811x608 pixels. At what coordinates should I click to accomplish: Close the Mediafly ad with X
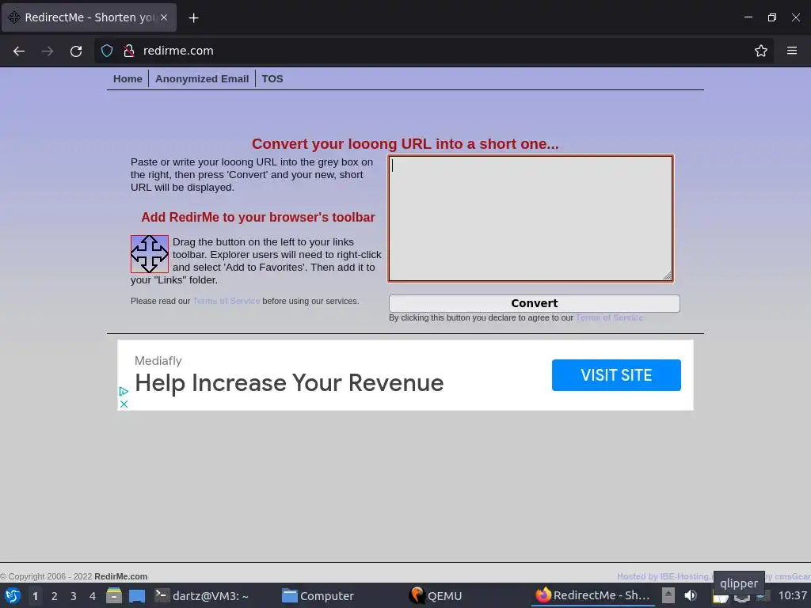[124, 405]
